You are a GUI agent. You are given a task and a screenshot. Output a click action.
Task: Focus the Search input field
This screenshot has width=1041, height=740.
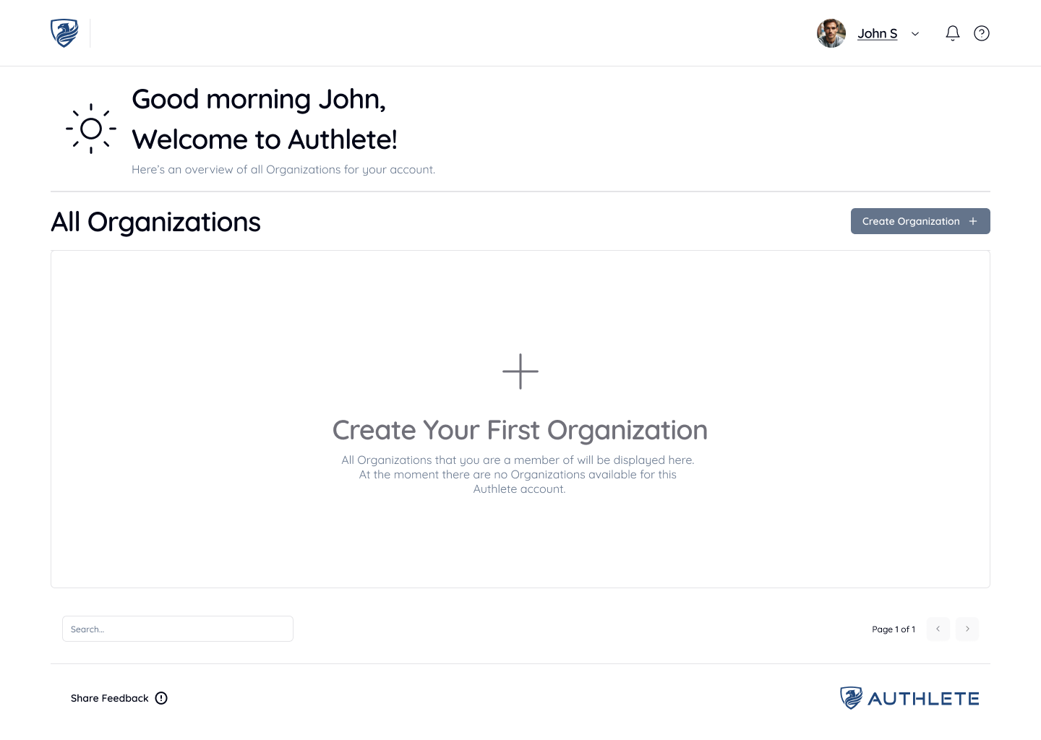178,629
